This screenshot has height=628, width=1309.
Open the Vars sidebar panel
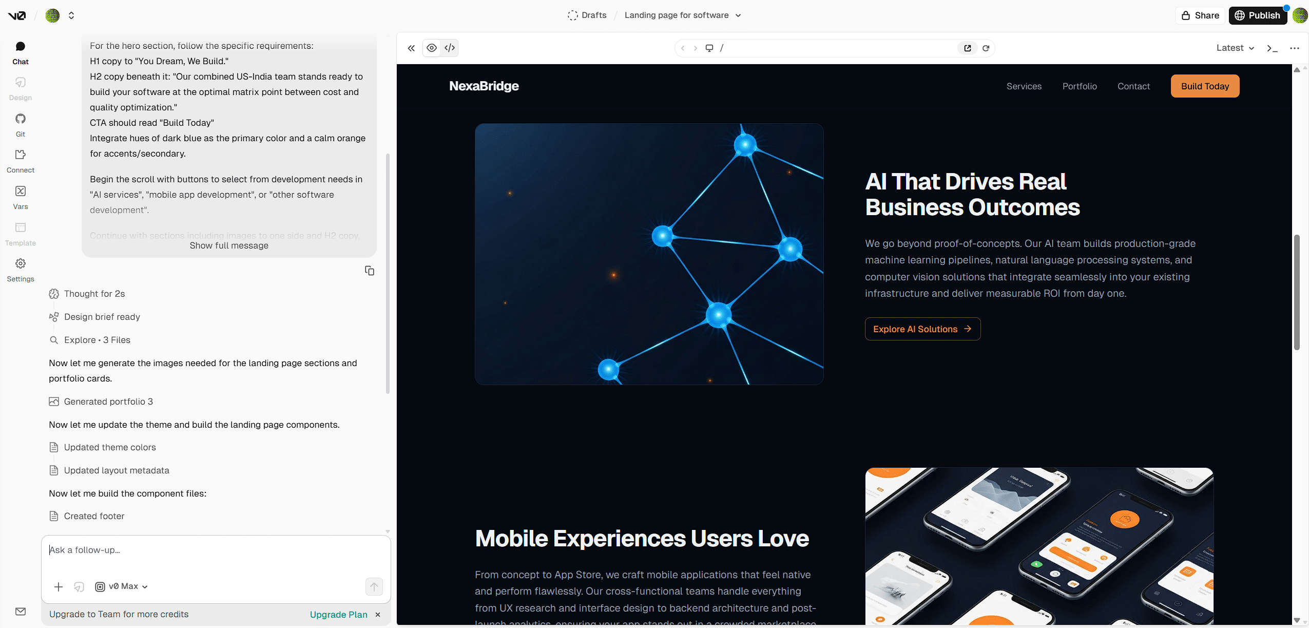click(x=20, y=197)
